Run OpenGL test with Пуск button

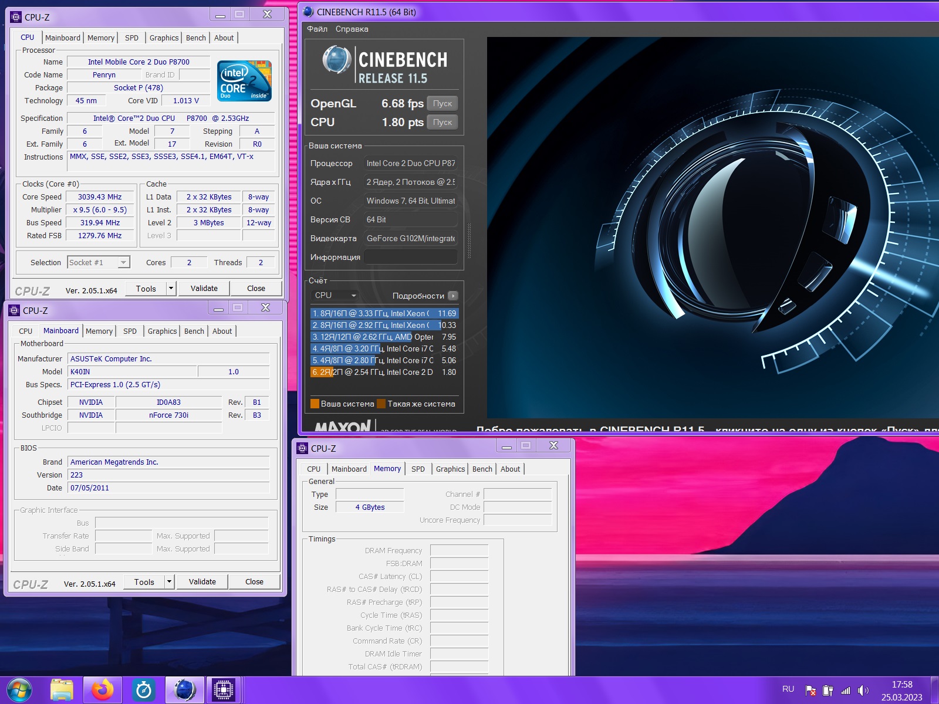[443, 103]
